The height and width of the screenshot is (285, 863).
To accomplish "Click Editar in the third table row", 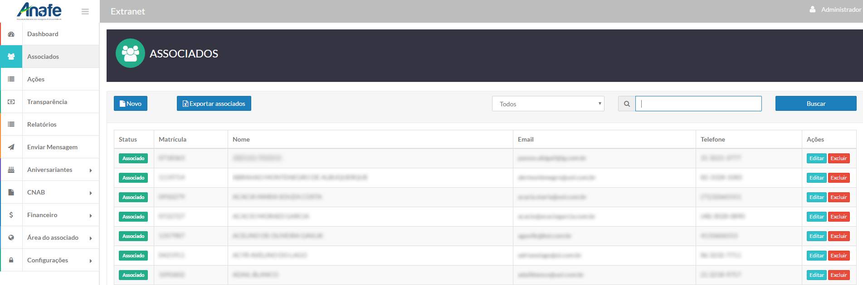I will click(817, 197).
